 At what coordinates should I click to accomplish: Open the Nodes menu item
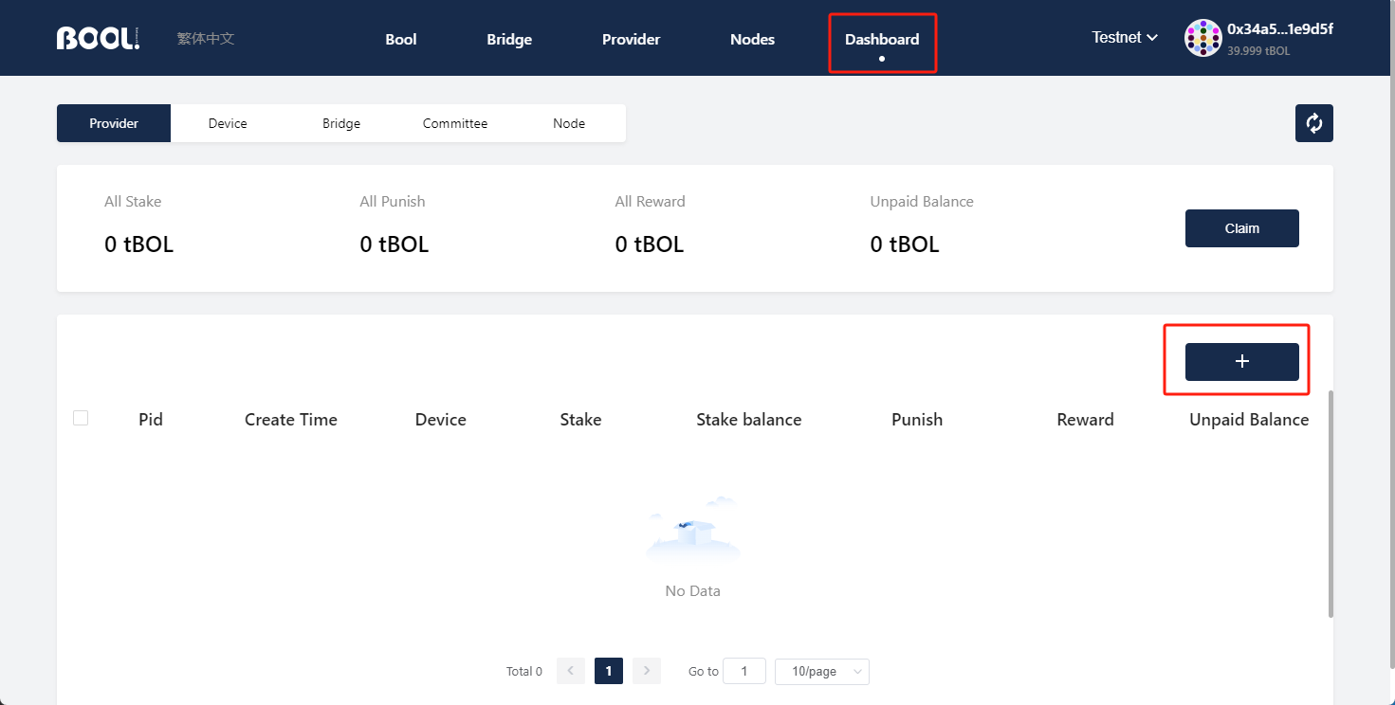pyautogui.click(x=752, y=39)
